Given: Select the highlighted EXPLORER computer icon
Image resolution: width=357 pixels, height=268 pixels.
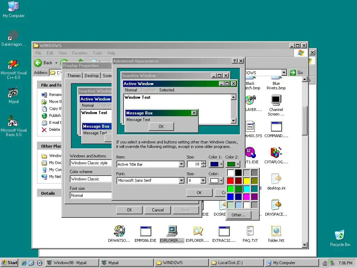Looking at the screenshot, I should (x=172, y=234).
